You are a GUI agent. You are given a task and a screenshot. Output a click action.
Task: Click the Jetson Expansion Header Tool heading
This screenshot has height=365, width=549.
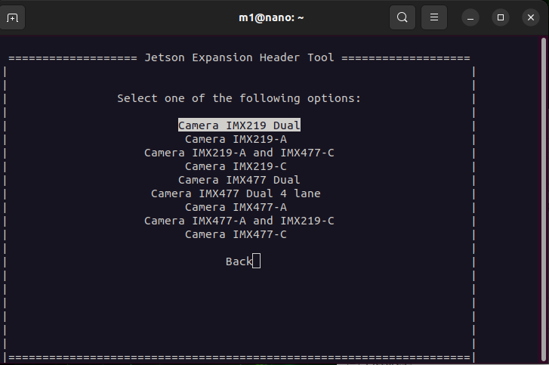(239, 57)
